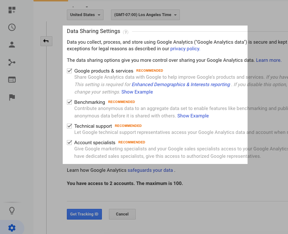The image size is (288, 234).
Task: Click 'You have access to 2 accounts' text
Action: point(125,183)
